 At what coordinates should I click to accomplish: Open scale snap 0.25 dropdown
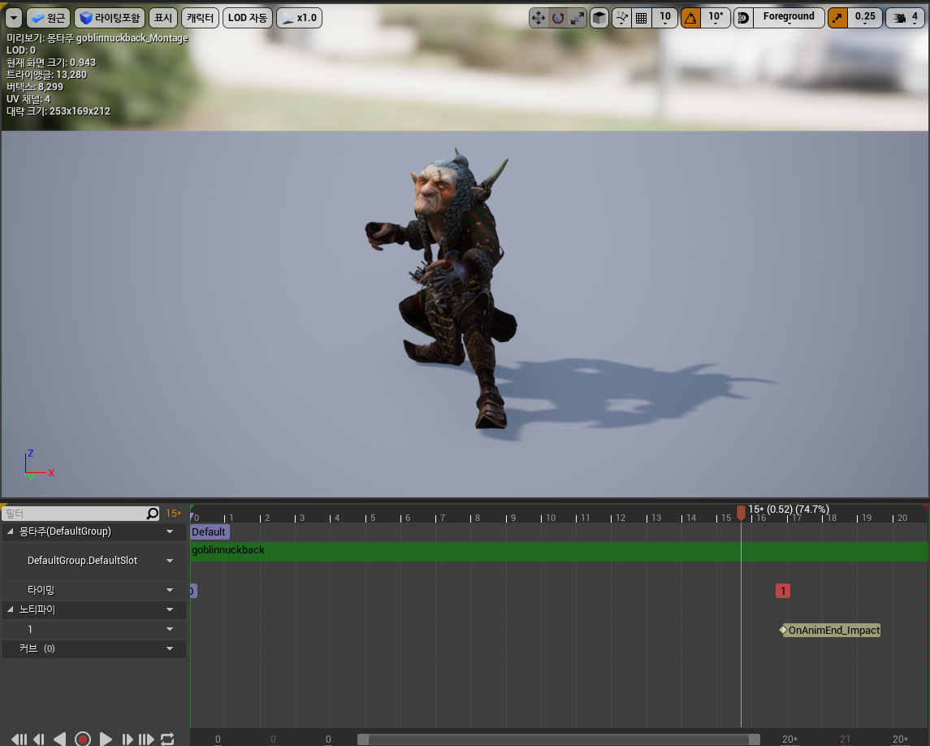pyautogui.click(x=865, y=18)
